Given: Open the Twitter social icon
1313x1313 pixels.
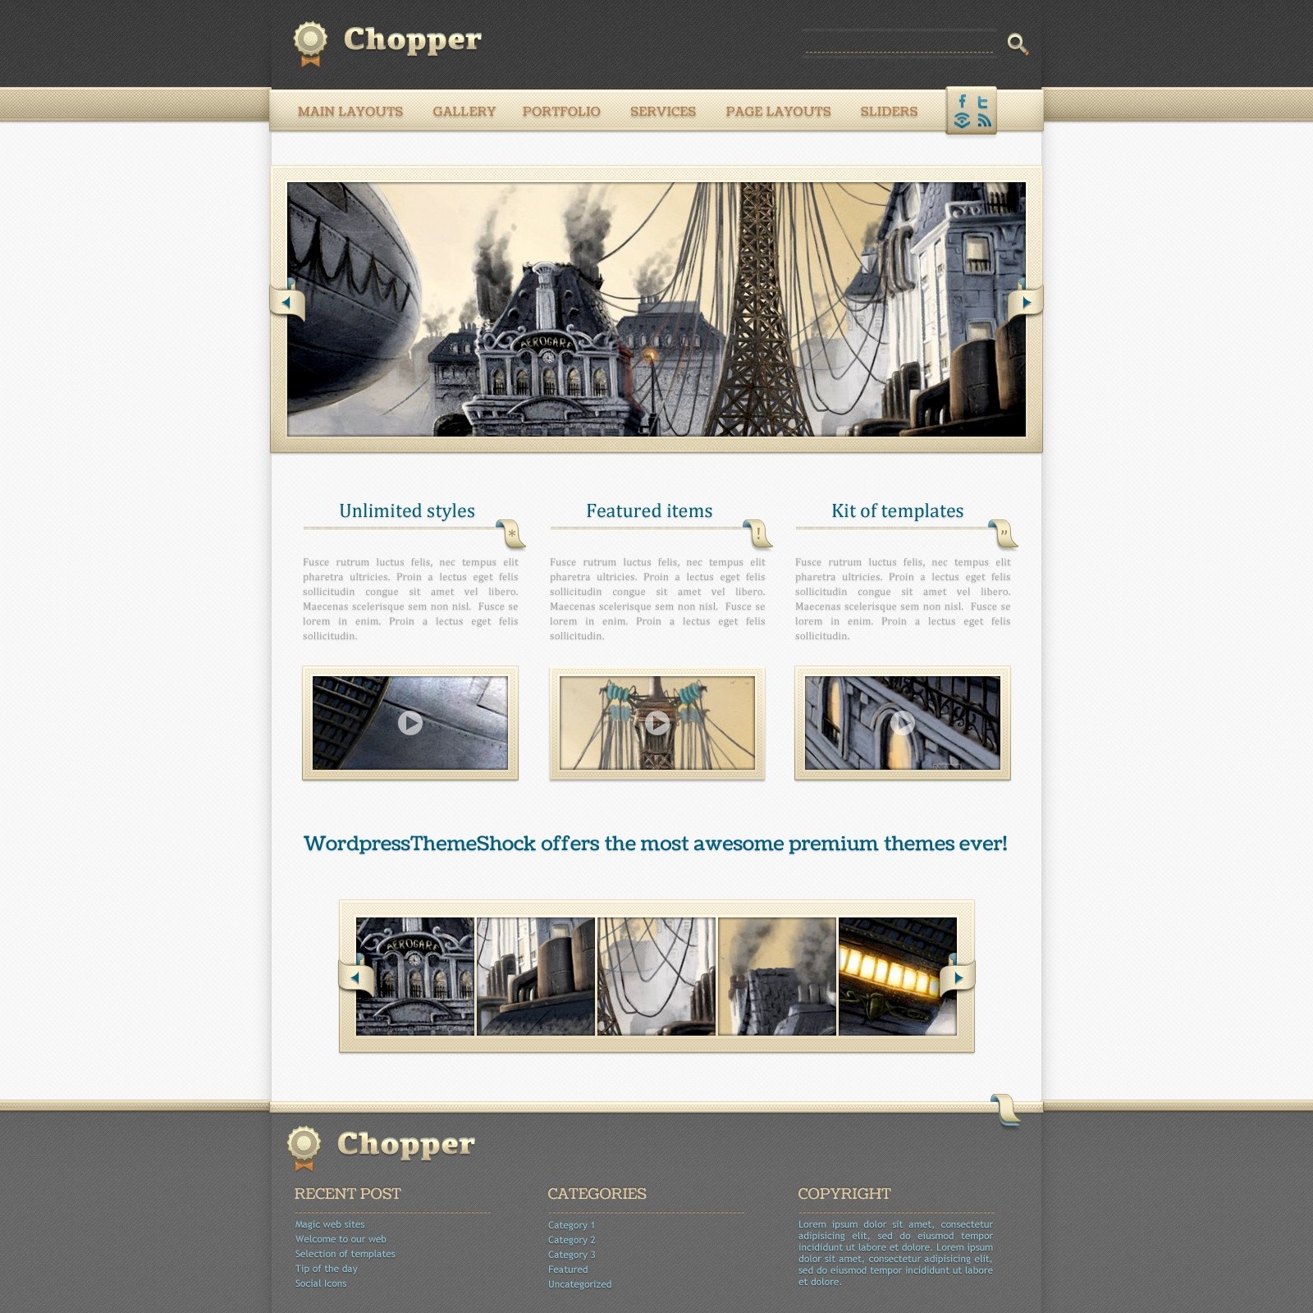Looking at the screenshot, I should (x=982, y=102).
